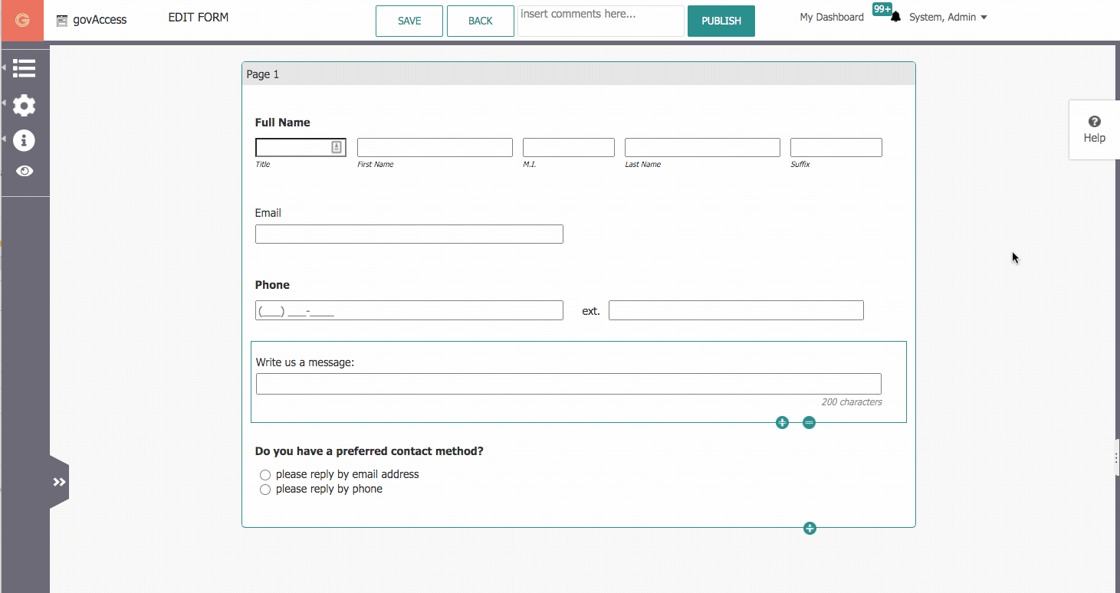Image resolution: width=1120 pixels, height=593 pixels.
Task: Open the settings gear in the left sidebar
Action: [x=25, y=105]
